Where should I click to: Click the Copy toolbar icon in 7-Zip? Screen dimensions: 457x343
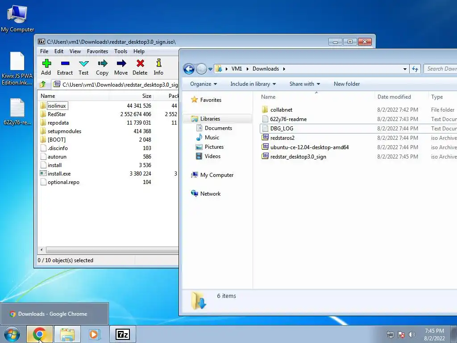(102, 67)
